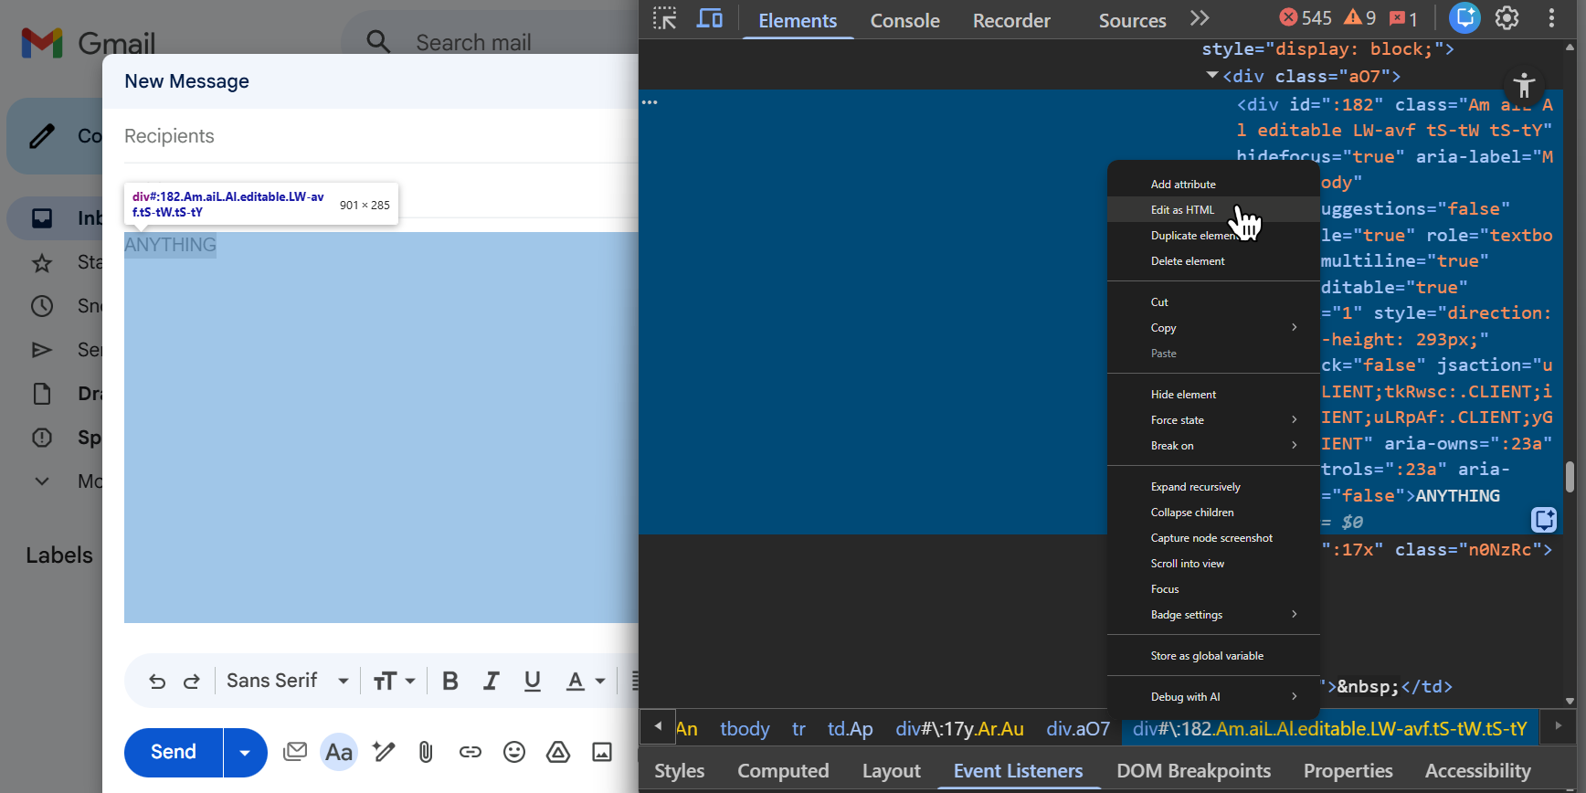
Task: Choose Capture node screenshot
Action: tap(1213, 538)
